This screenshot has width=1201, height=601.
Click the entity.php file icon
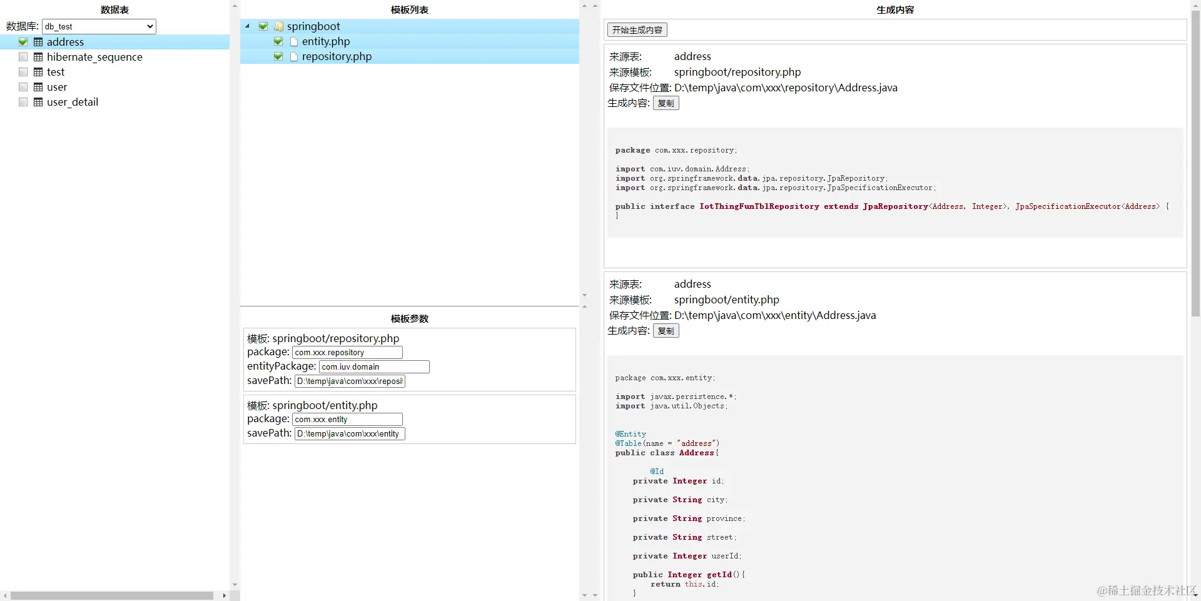pyautogui.click(x=294, y=41)
